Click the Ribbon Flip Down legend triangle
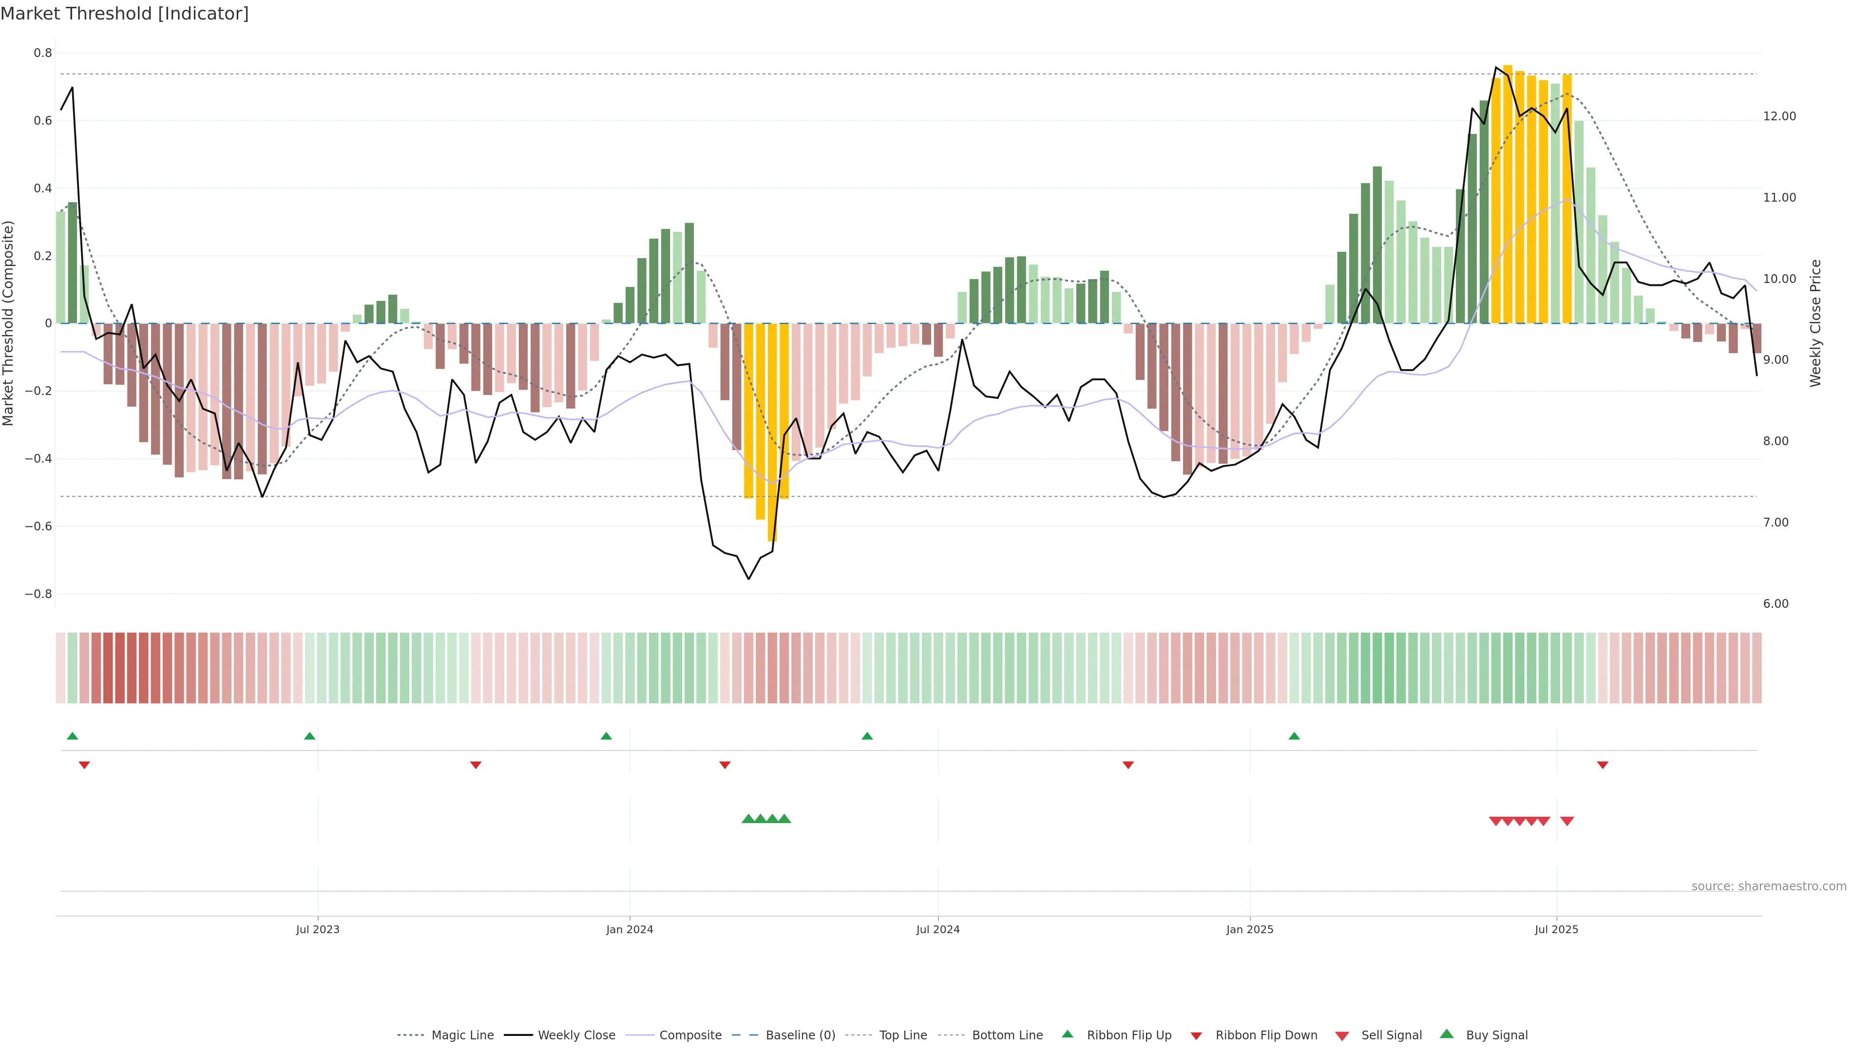This screenshot has height=1052, width=1871. point(1196,1036)
